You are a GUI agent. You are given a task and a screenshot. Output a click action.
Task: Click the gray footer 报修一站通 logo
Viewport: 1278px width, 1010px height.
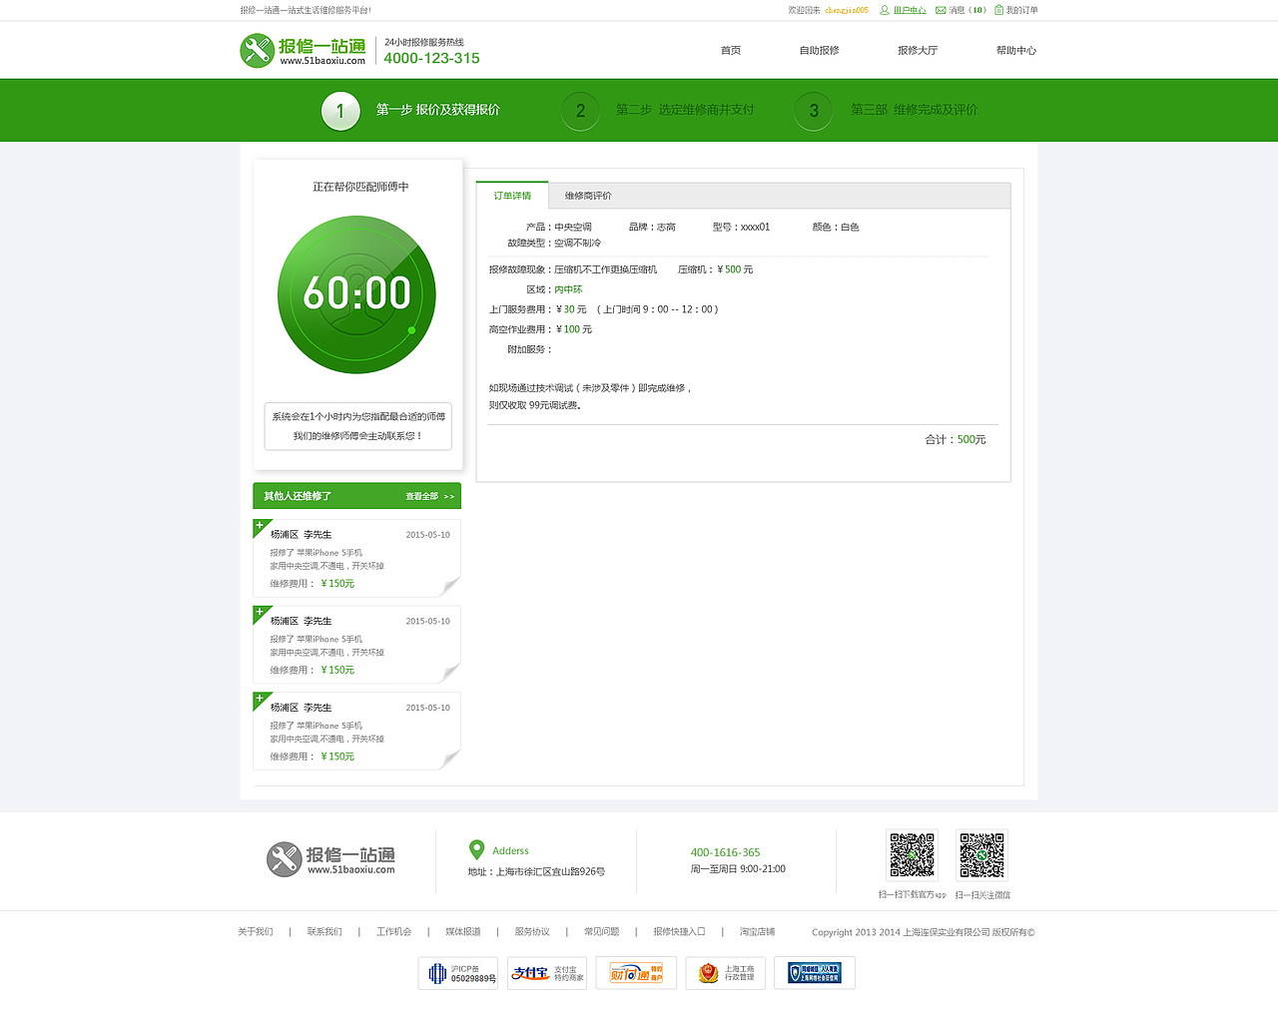point(330,859)
